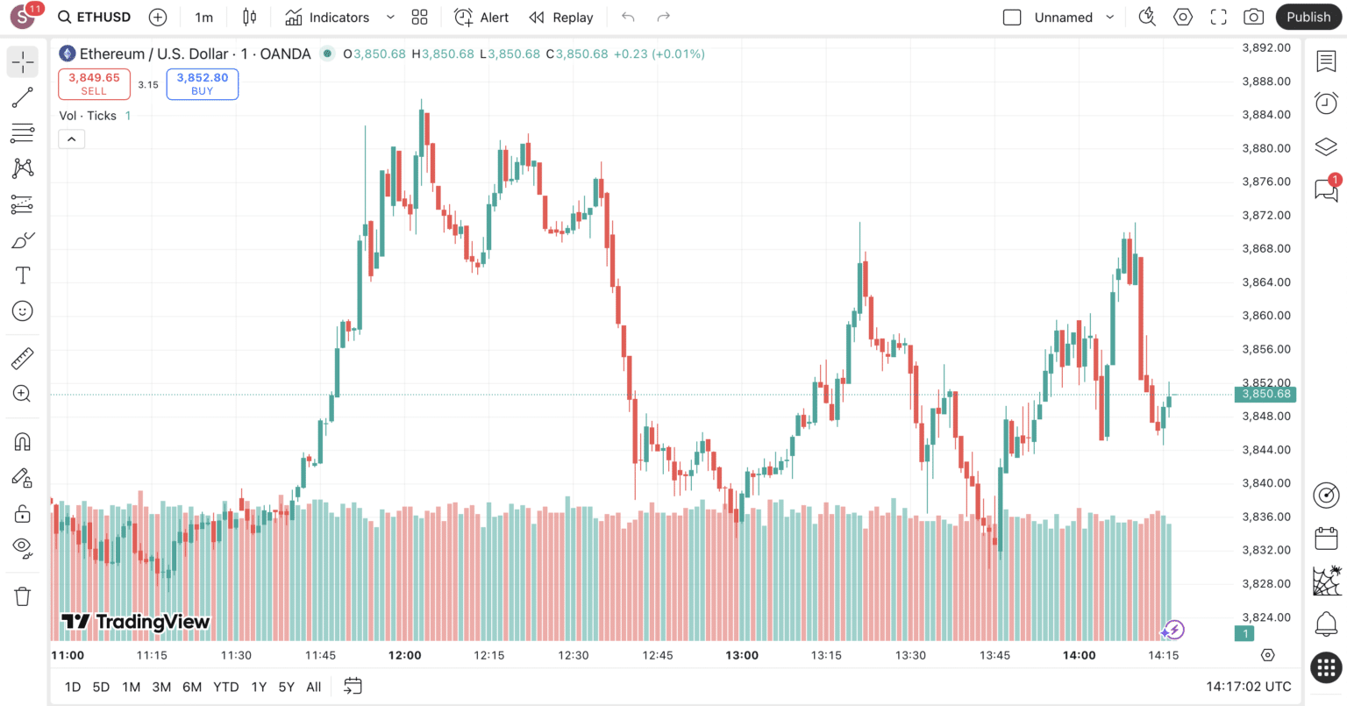This screenshot has height=706, width=1347.
Task: Select the Measure ruler tool
Action: pyautogui.click(x=21, y=358)
